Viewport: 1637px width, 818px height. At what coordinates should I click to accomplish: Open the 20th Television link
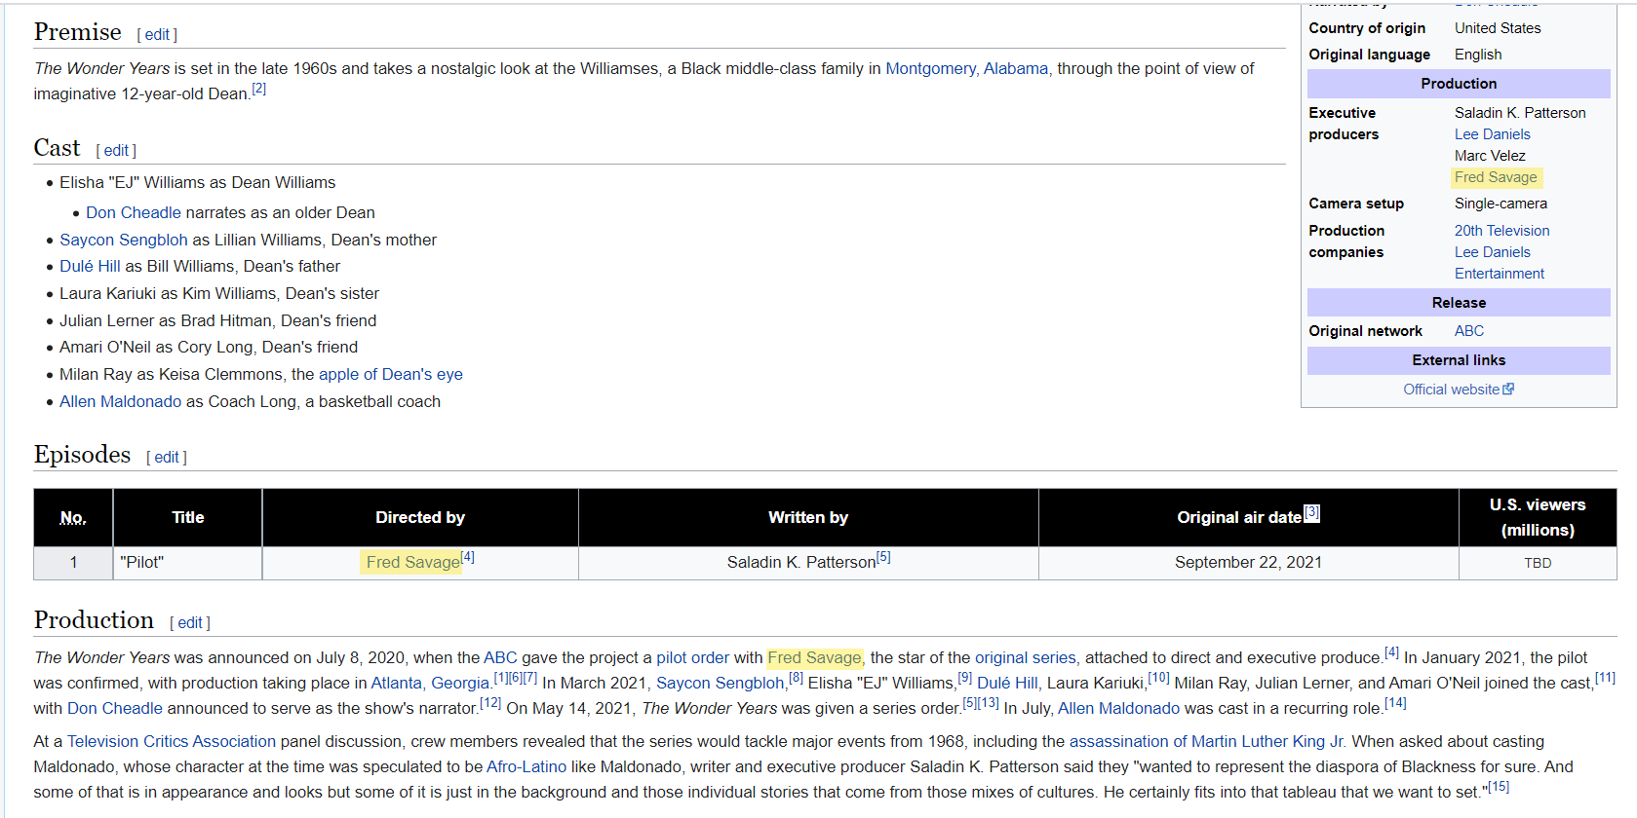pos(1502,231)
